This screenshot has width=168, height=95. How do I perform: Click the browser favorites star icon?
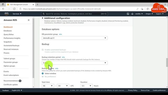pos(142,9)
